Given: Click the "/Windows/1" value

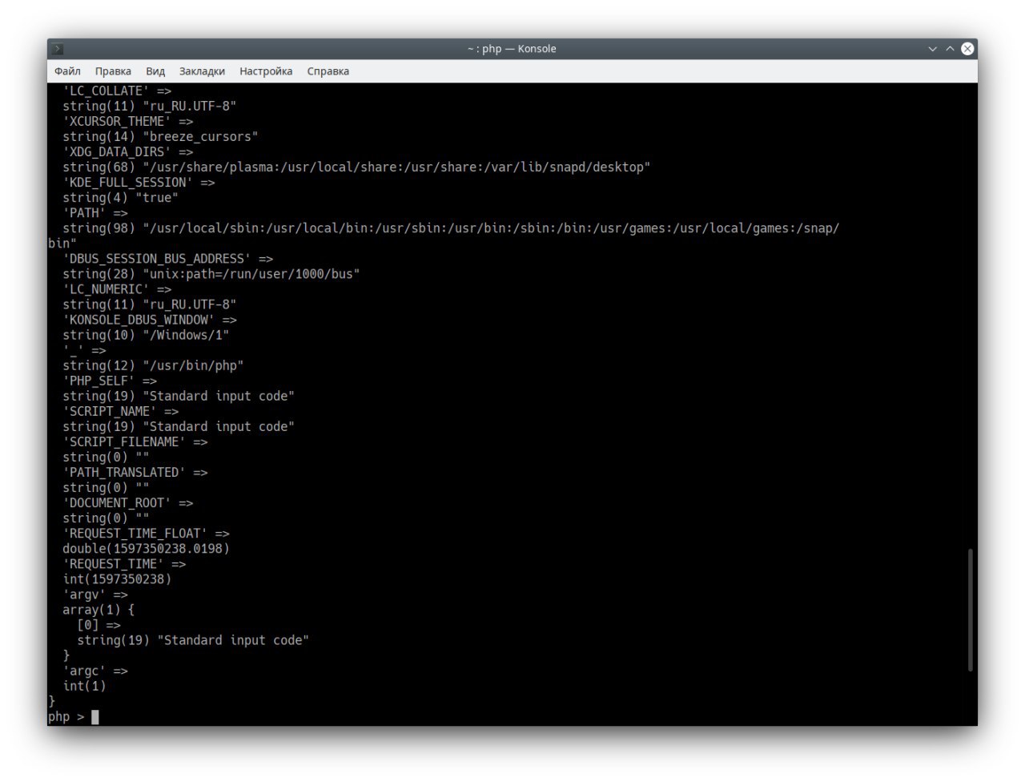Looking at the screenshot, I should coord(186,335).
